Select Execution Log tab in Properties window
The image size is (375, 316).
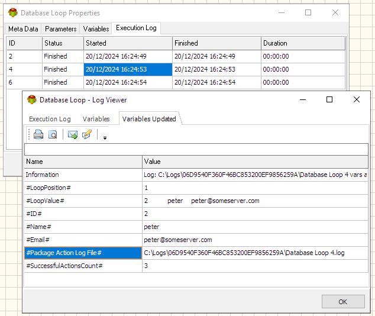(x=136, y=28)
